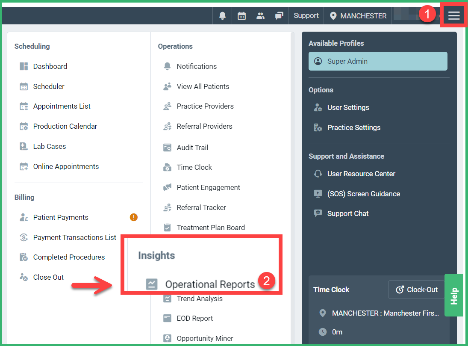Screen dimensions: 468x346
Task: Open Production Calendar
Action: point(65,126)
